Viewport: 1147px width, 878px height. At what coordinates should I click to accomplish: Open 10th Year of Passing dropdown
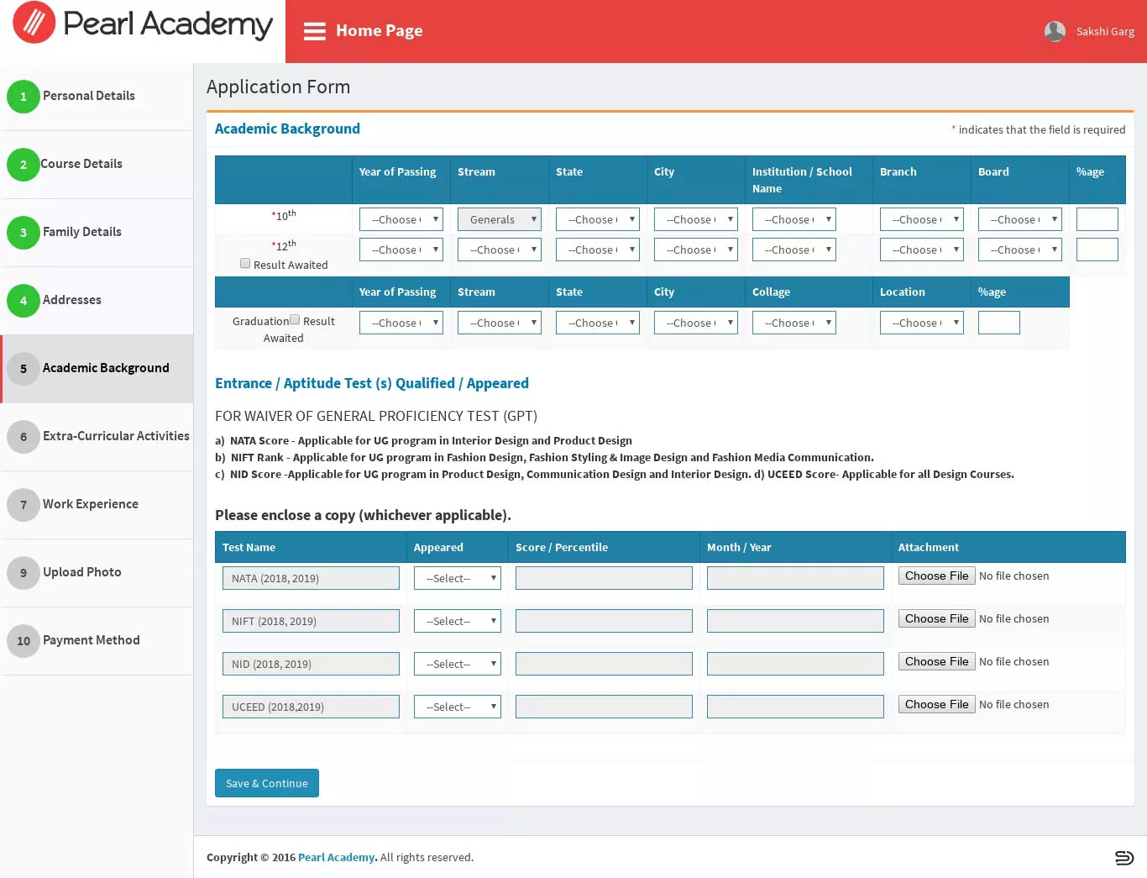(x=401, y=219)
